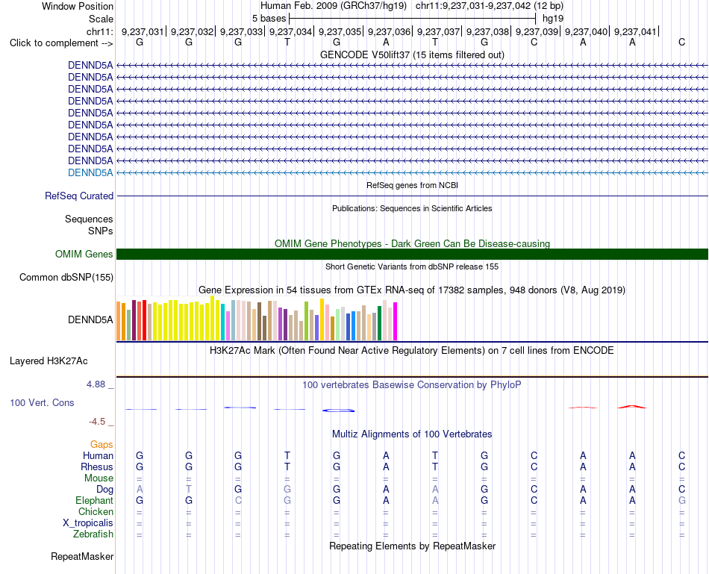Click the 9,237,036 coordinate in the ruler
Image resolution: width=709 pixels, height=574 pixels.
pos(389,31)
